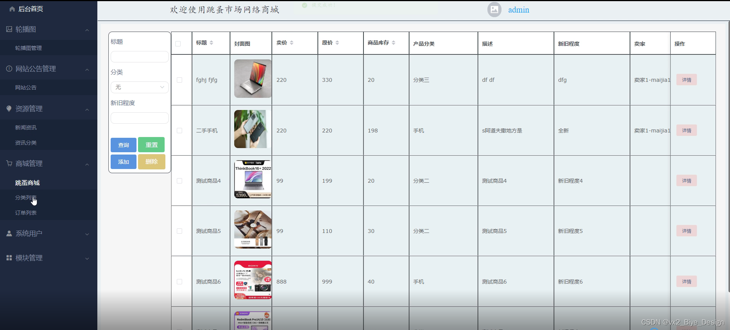Image resolution: width=730 pixels, height=330 pixels.
Task: Open the 分类 dropdown showing 无
Action: pyautogui.click(x=140, y=87)
